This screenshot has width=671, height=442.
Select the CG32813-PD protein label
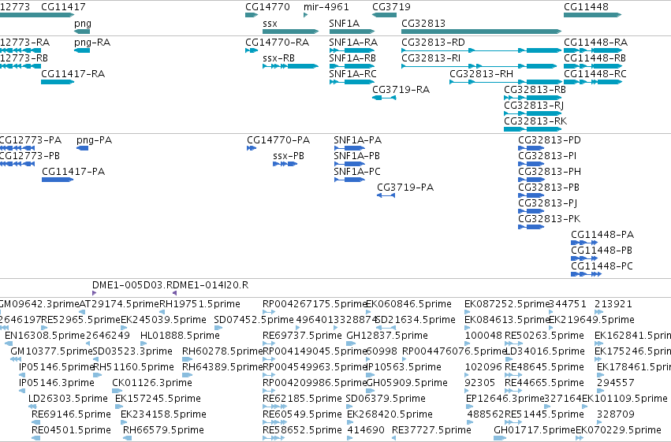coord(550,140)
